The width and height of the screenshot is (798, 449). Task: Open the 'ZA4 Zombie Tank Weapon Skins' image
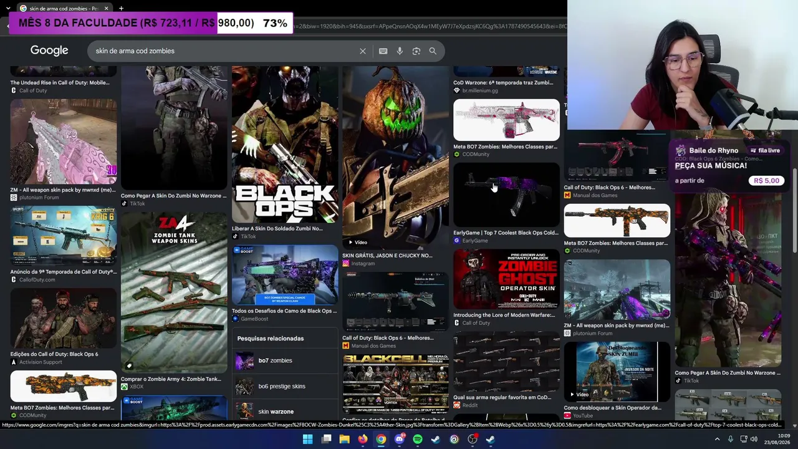point(174,292)
